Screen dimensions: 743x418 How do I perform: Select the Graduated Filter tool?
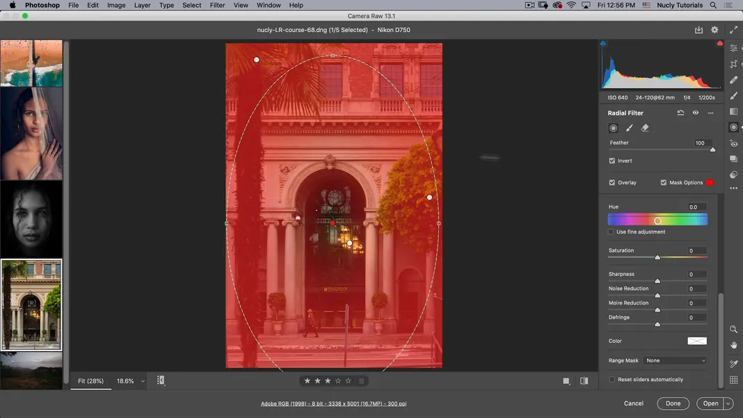point(733,111)
